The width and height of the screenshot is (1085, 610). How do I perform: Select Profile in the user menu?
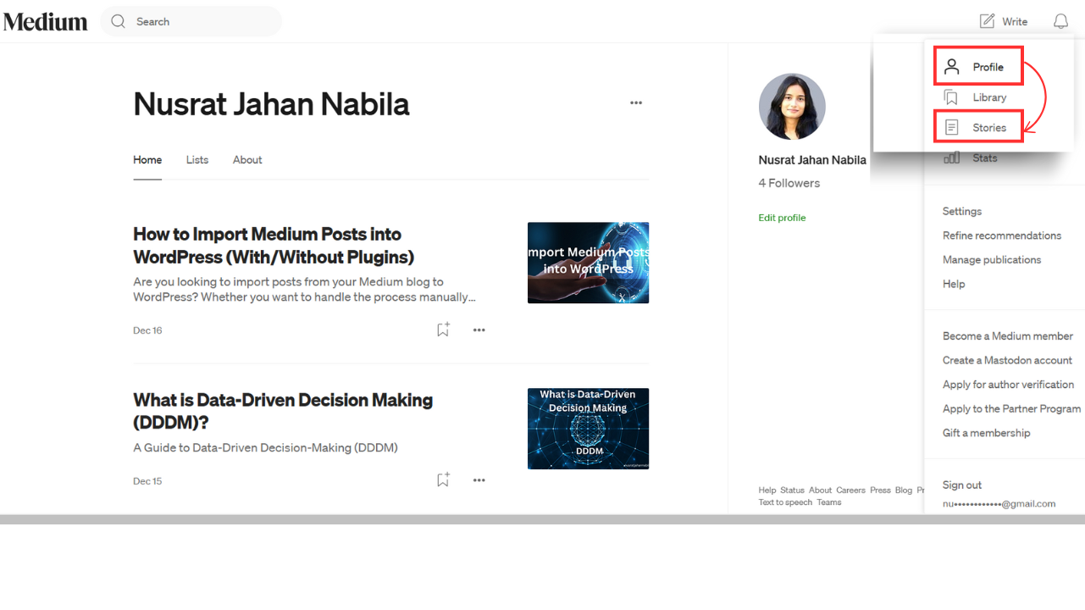point(987,67)
